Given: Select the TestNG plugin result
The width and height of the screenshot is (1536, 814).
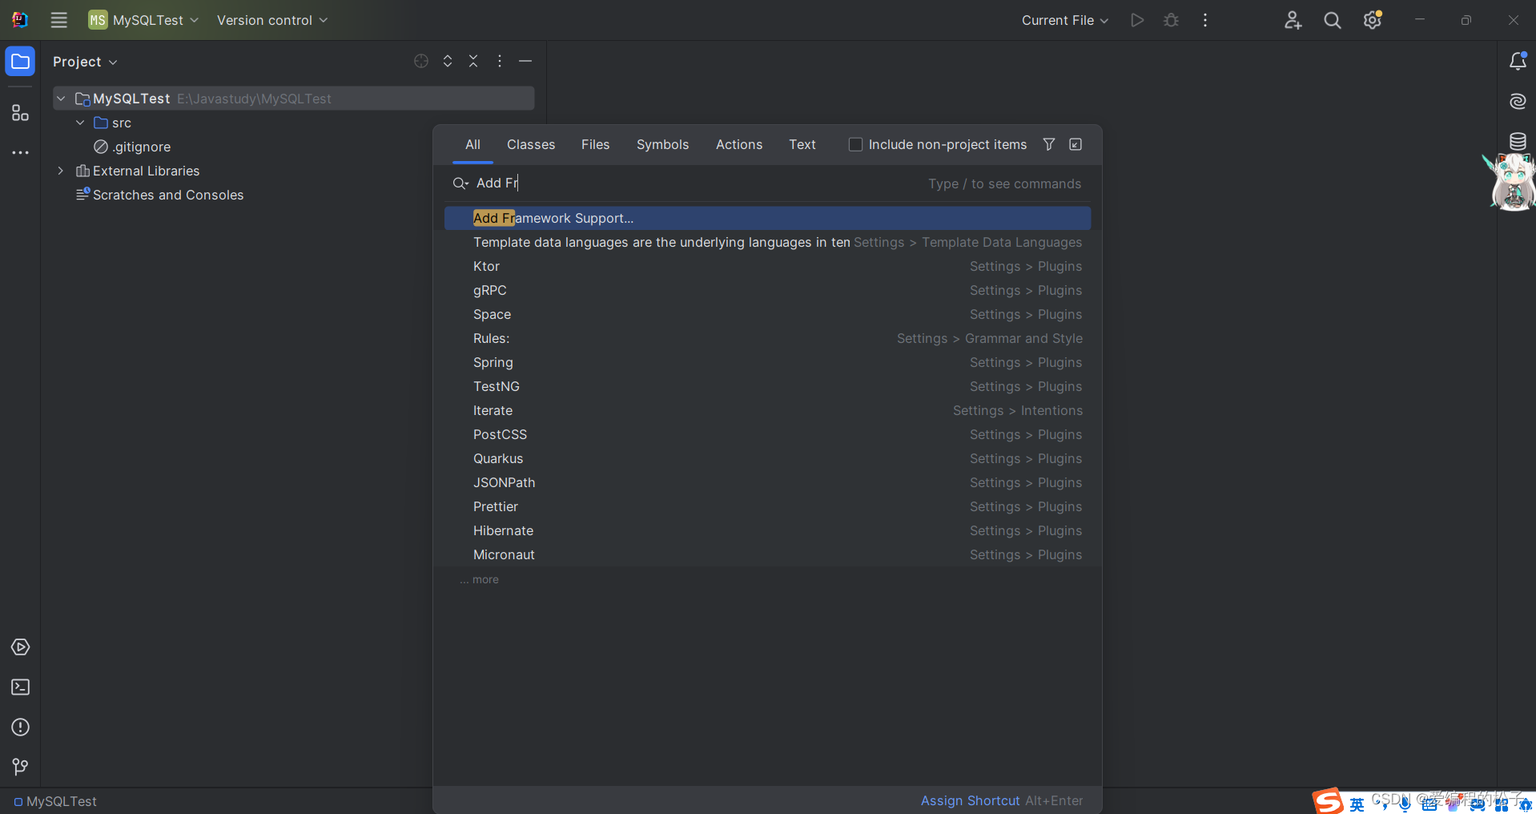Looking at the screenshot, I should (x=767, y=386).
